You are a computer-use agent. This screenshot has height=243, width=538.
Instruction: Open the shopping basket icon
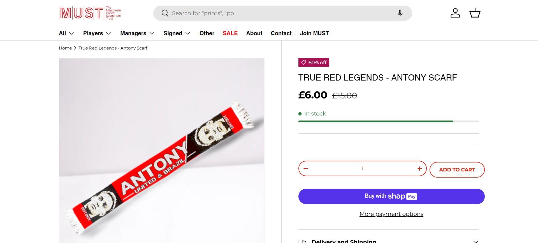[x=475, y=13]
